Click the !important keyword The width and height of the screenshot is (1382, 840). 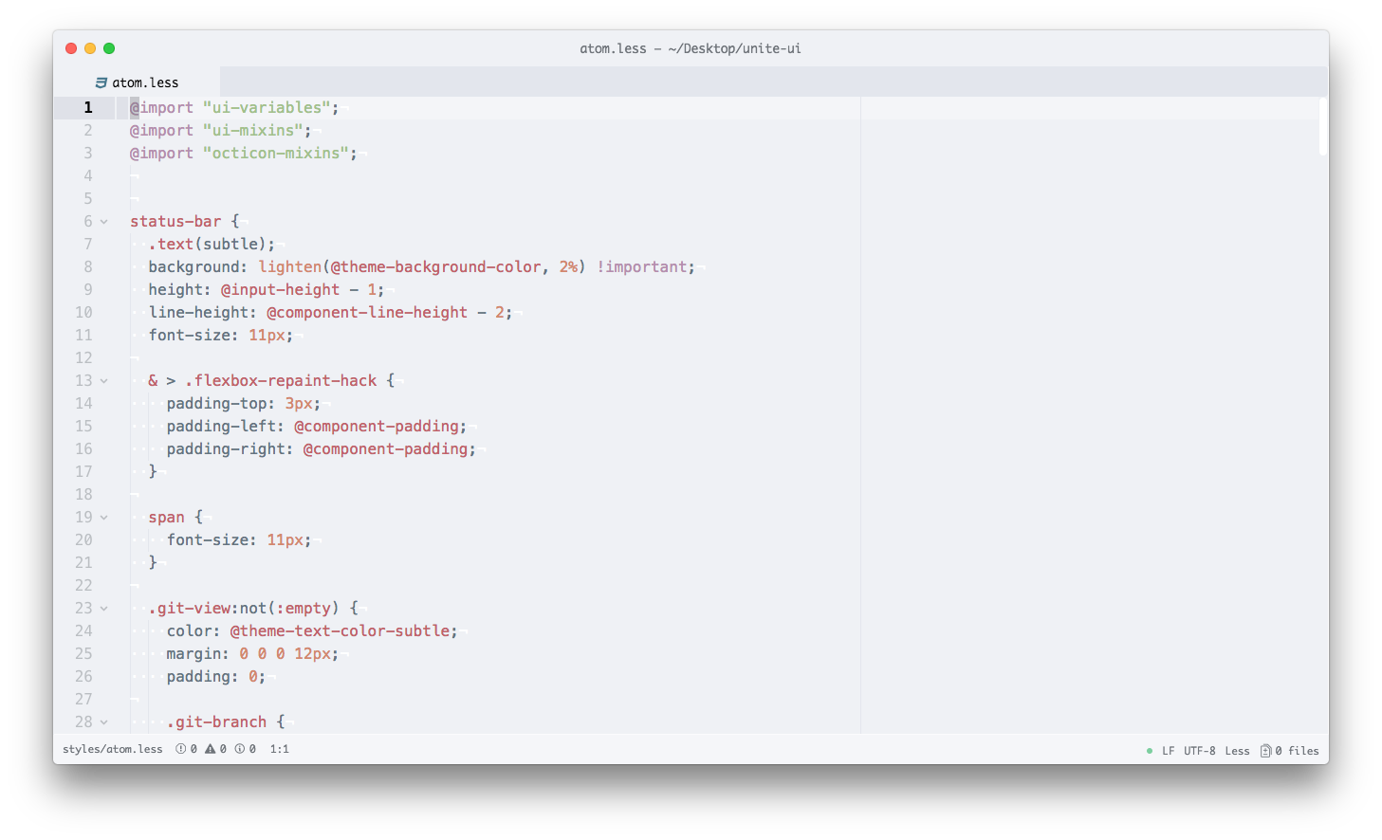(x=642, y=267)
